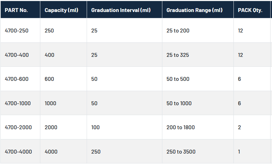Click the 250 capacity cell

click(x=49, y=31)
